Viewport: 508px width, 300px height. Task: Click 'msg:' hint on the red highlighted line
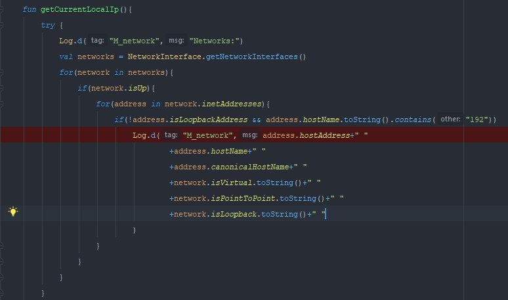[x=250, y=135]
